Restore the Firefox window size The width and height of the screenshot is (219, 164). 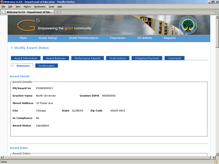click(213, 2)
